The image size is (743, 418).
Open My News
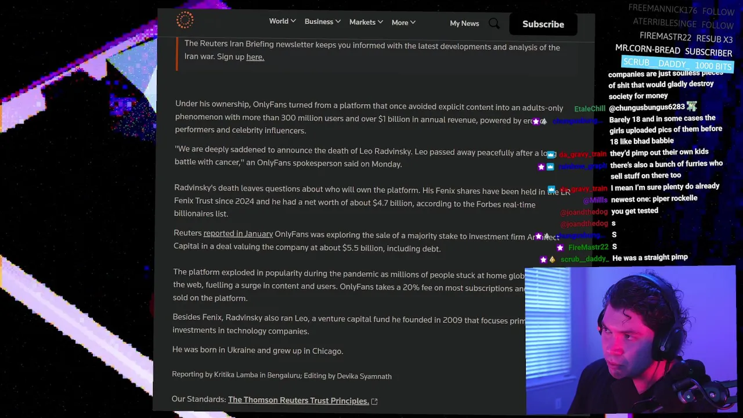(x=464, y=23)
